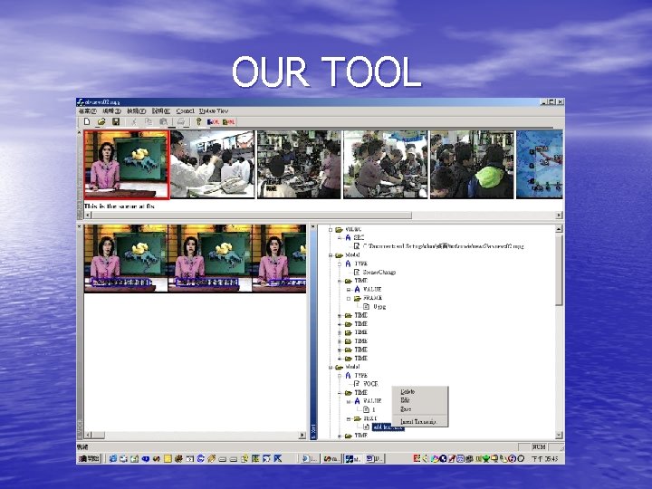Save with the floppy disk toolbar icon
Screen dimensions: 652x489
(116, 121)
